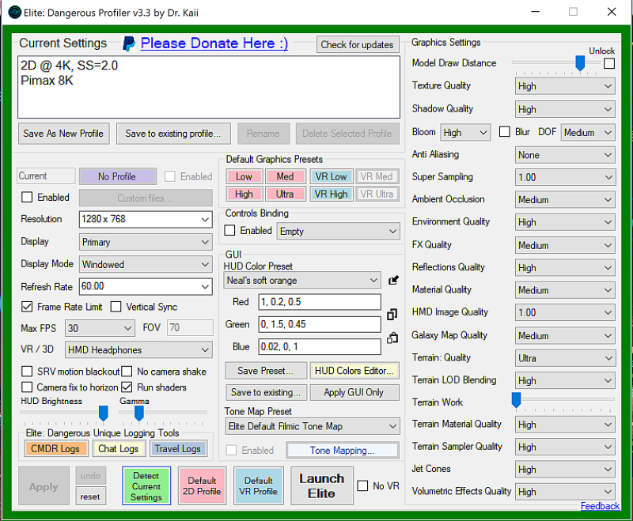Expand the VR / 3D dropdown
Screen dimensions: 633x521
tap(138, 350)
